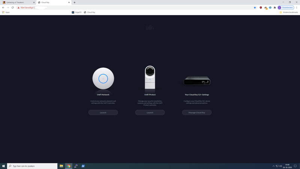Open the Onderbroken profile button

286,8
